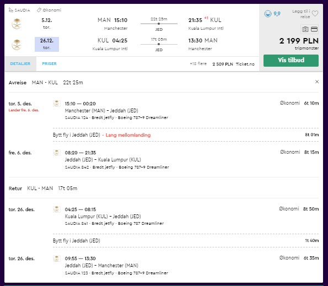Close the flight details panel with X
Image resolution: width=328 pixels, height=286 pixels.
317,82
